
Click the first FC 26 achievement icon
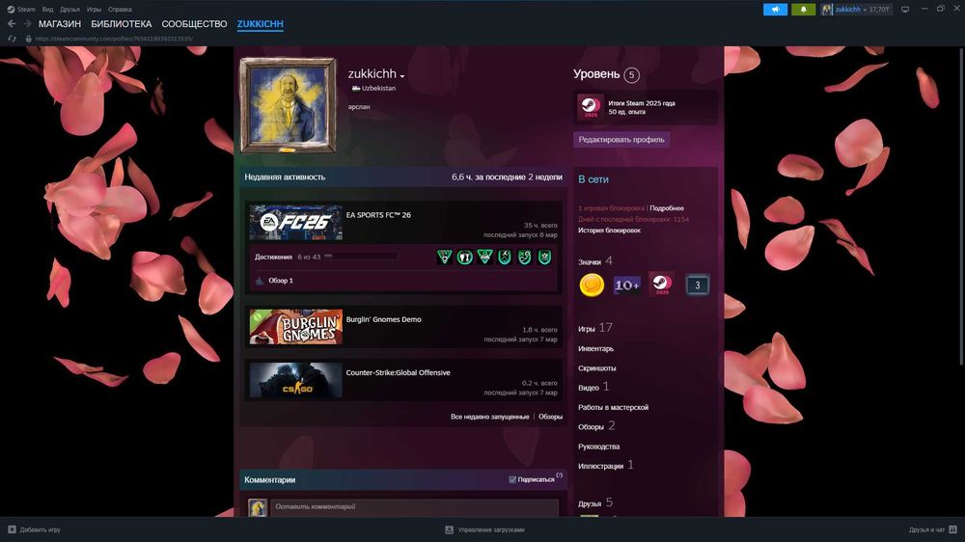(x=444, y=257)
